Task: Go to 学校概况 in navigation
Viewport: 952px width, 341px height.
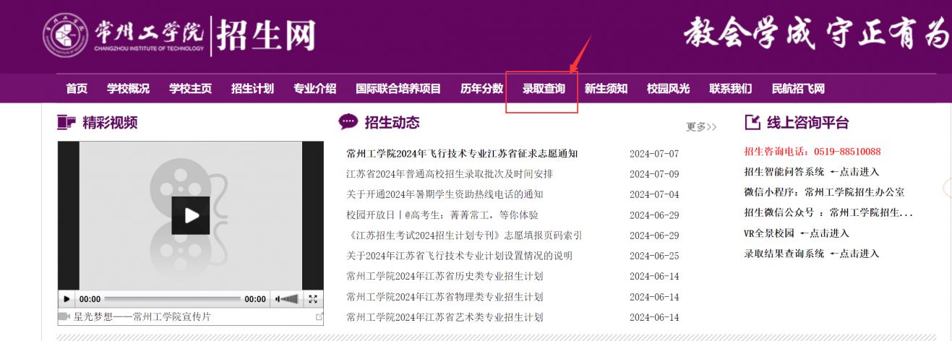Action: [x=128, y=89]
